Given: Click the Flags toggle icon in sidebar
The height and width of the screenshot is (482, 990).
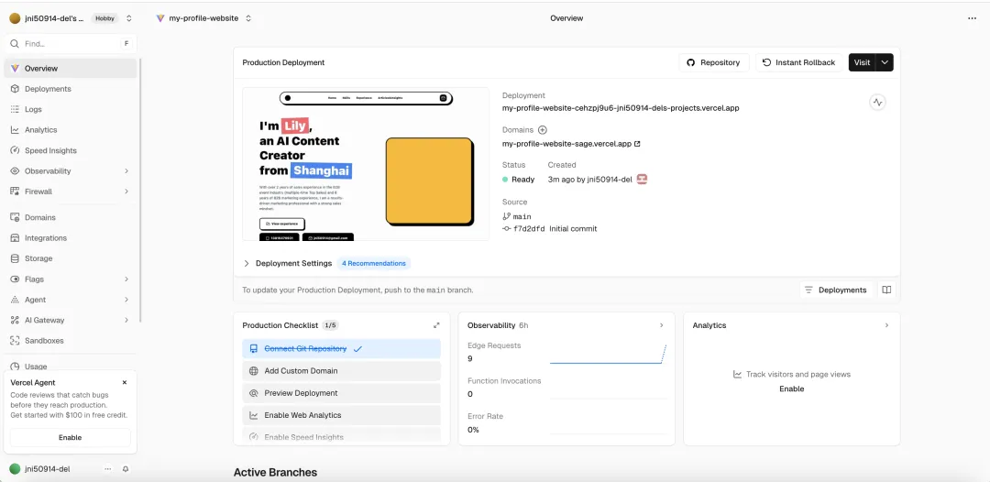Looking at the screenshot, I should (15, 279).
